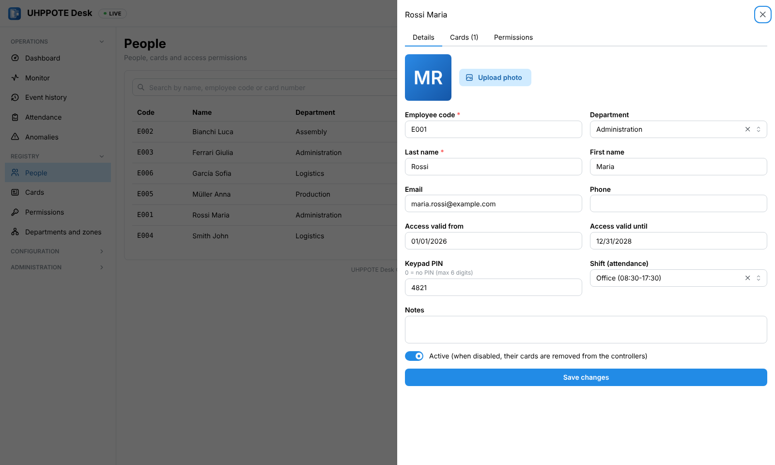
Task: Select People in the Registry menu
Action: coord(58,173)
